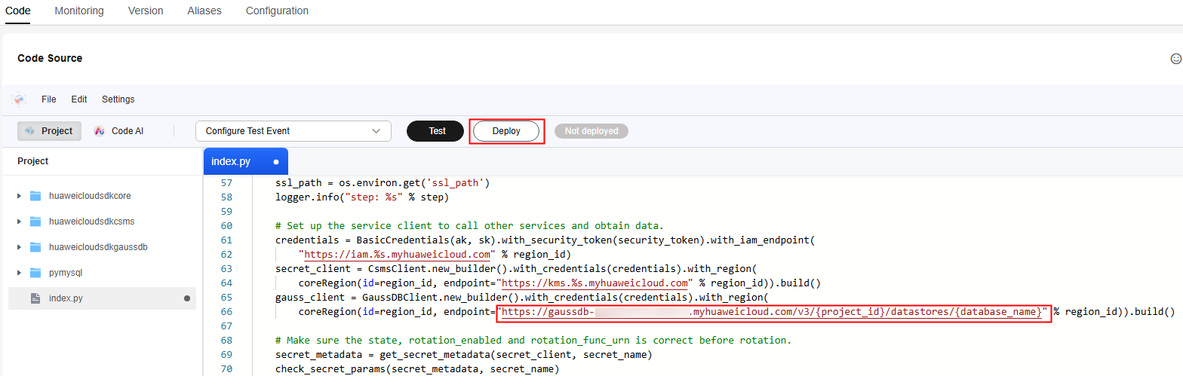Click the pymysql folder icon
Viewport: 1183px width, 376px height.
35,273
